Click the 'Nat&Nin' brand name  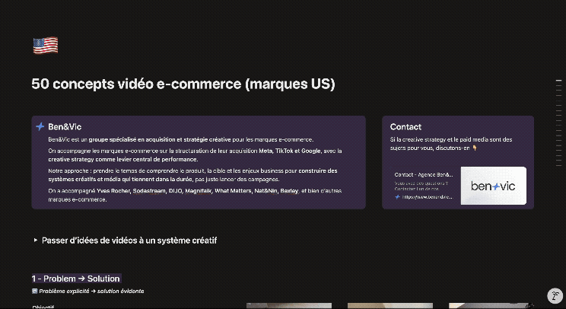pyautogui.click(x=266, y=191)
